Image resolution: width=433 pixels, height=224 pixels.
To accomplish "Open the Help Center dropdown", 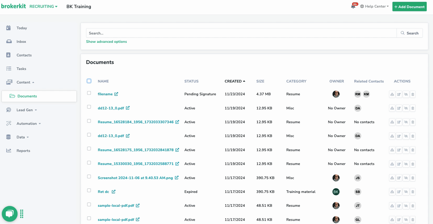I will tap(374, 7).
